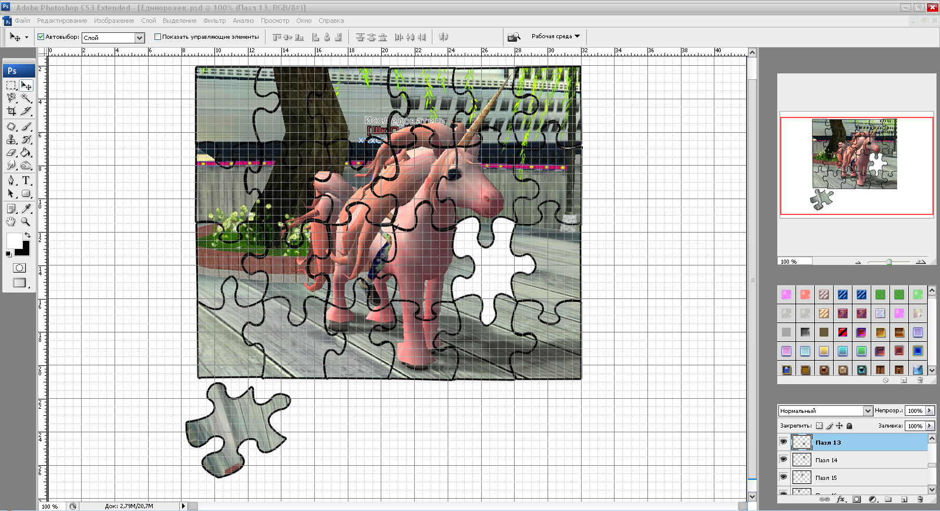This screenshot has width=940, height=511.
Task: Select the Crop tool
Action: [11, 110]
